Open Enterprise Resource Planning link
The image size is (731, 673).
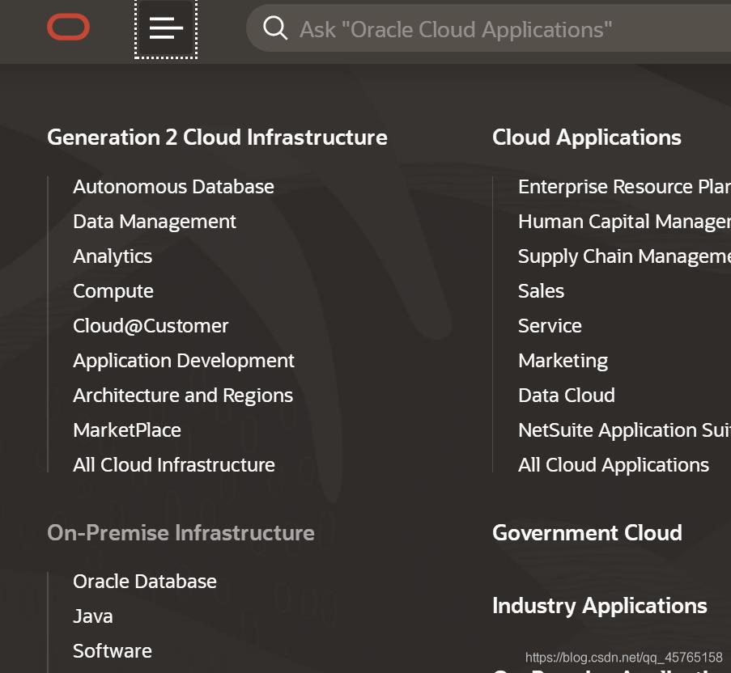coord(624,187)
